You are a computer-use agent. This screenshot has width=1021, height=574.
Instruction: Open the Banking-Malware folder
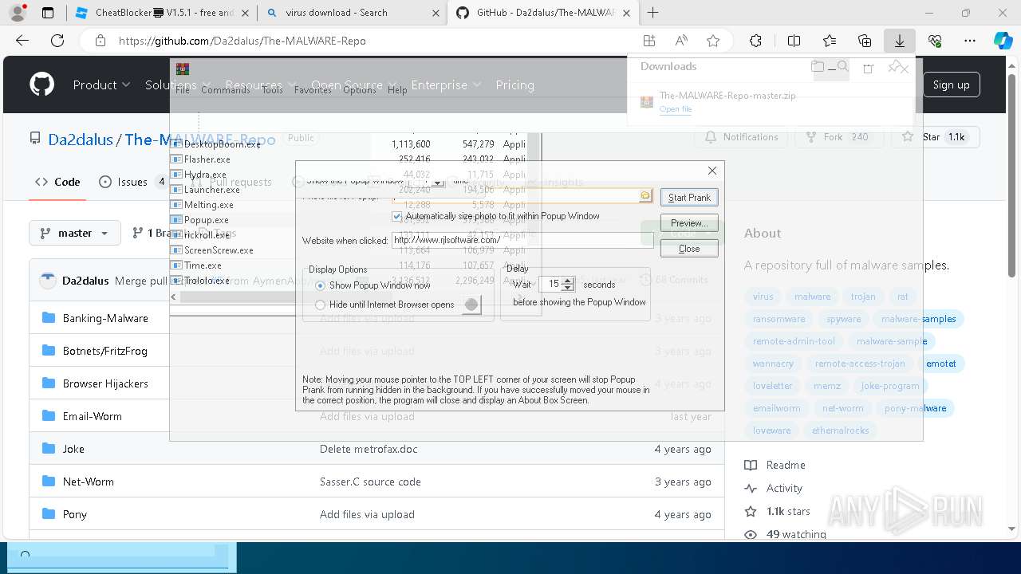coord(105,318)
